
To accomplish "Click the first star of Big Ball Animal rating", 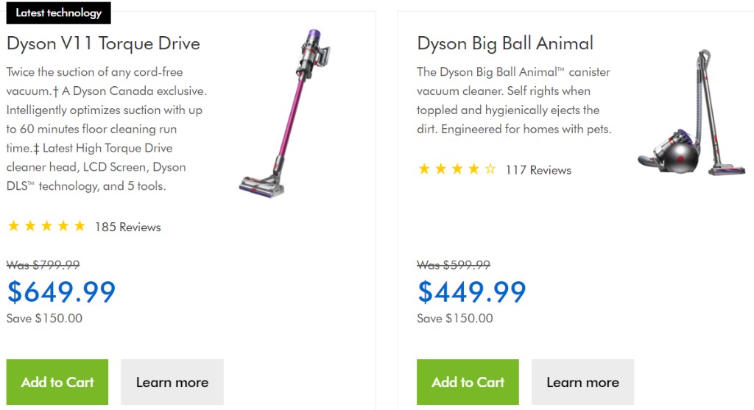I will click(424, 170).
